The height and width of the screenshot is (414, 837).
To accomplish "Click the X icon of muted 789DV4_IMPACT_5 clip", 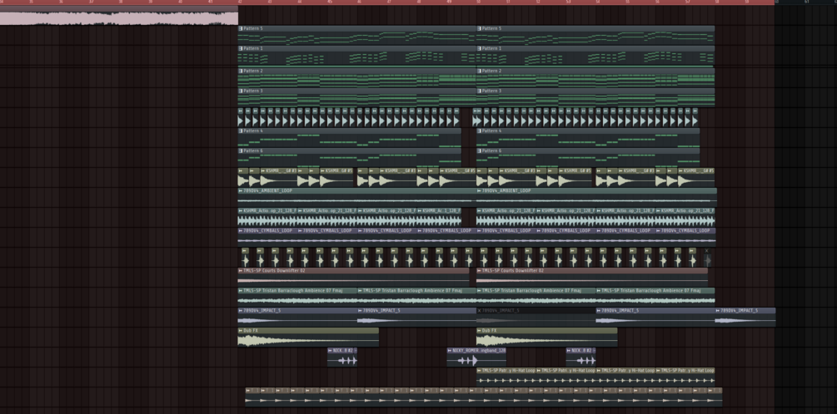I will coord(480,311).
